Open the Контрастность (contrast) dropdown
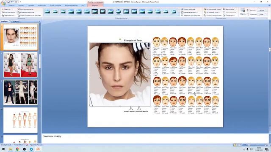Screen dimensions: 271x152 pos(9,12)
